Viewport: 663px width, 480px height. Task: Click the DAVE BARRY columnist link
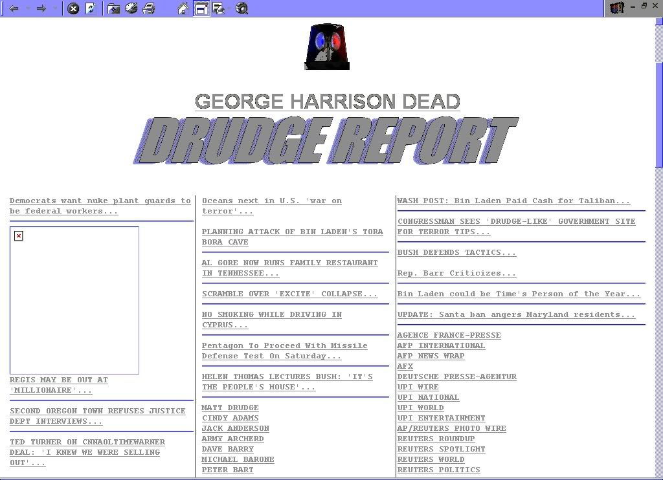(227, 449)
